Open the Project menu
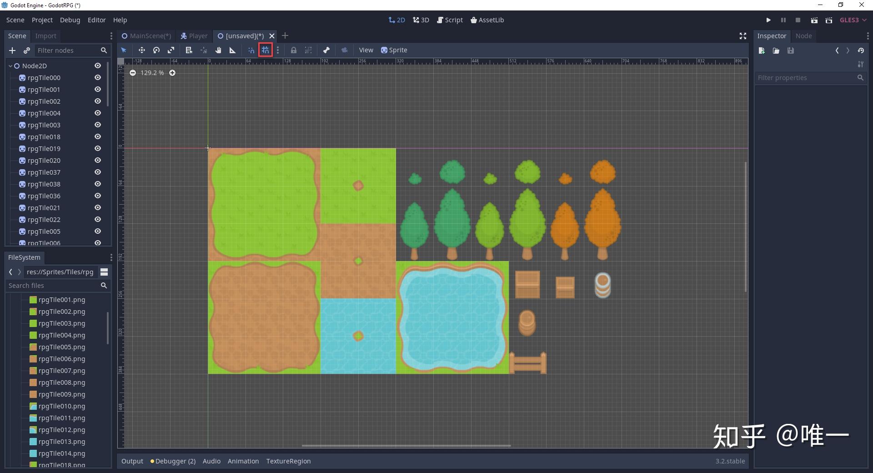Screen dimensions: 873x473 tap(42, 20)
